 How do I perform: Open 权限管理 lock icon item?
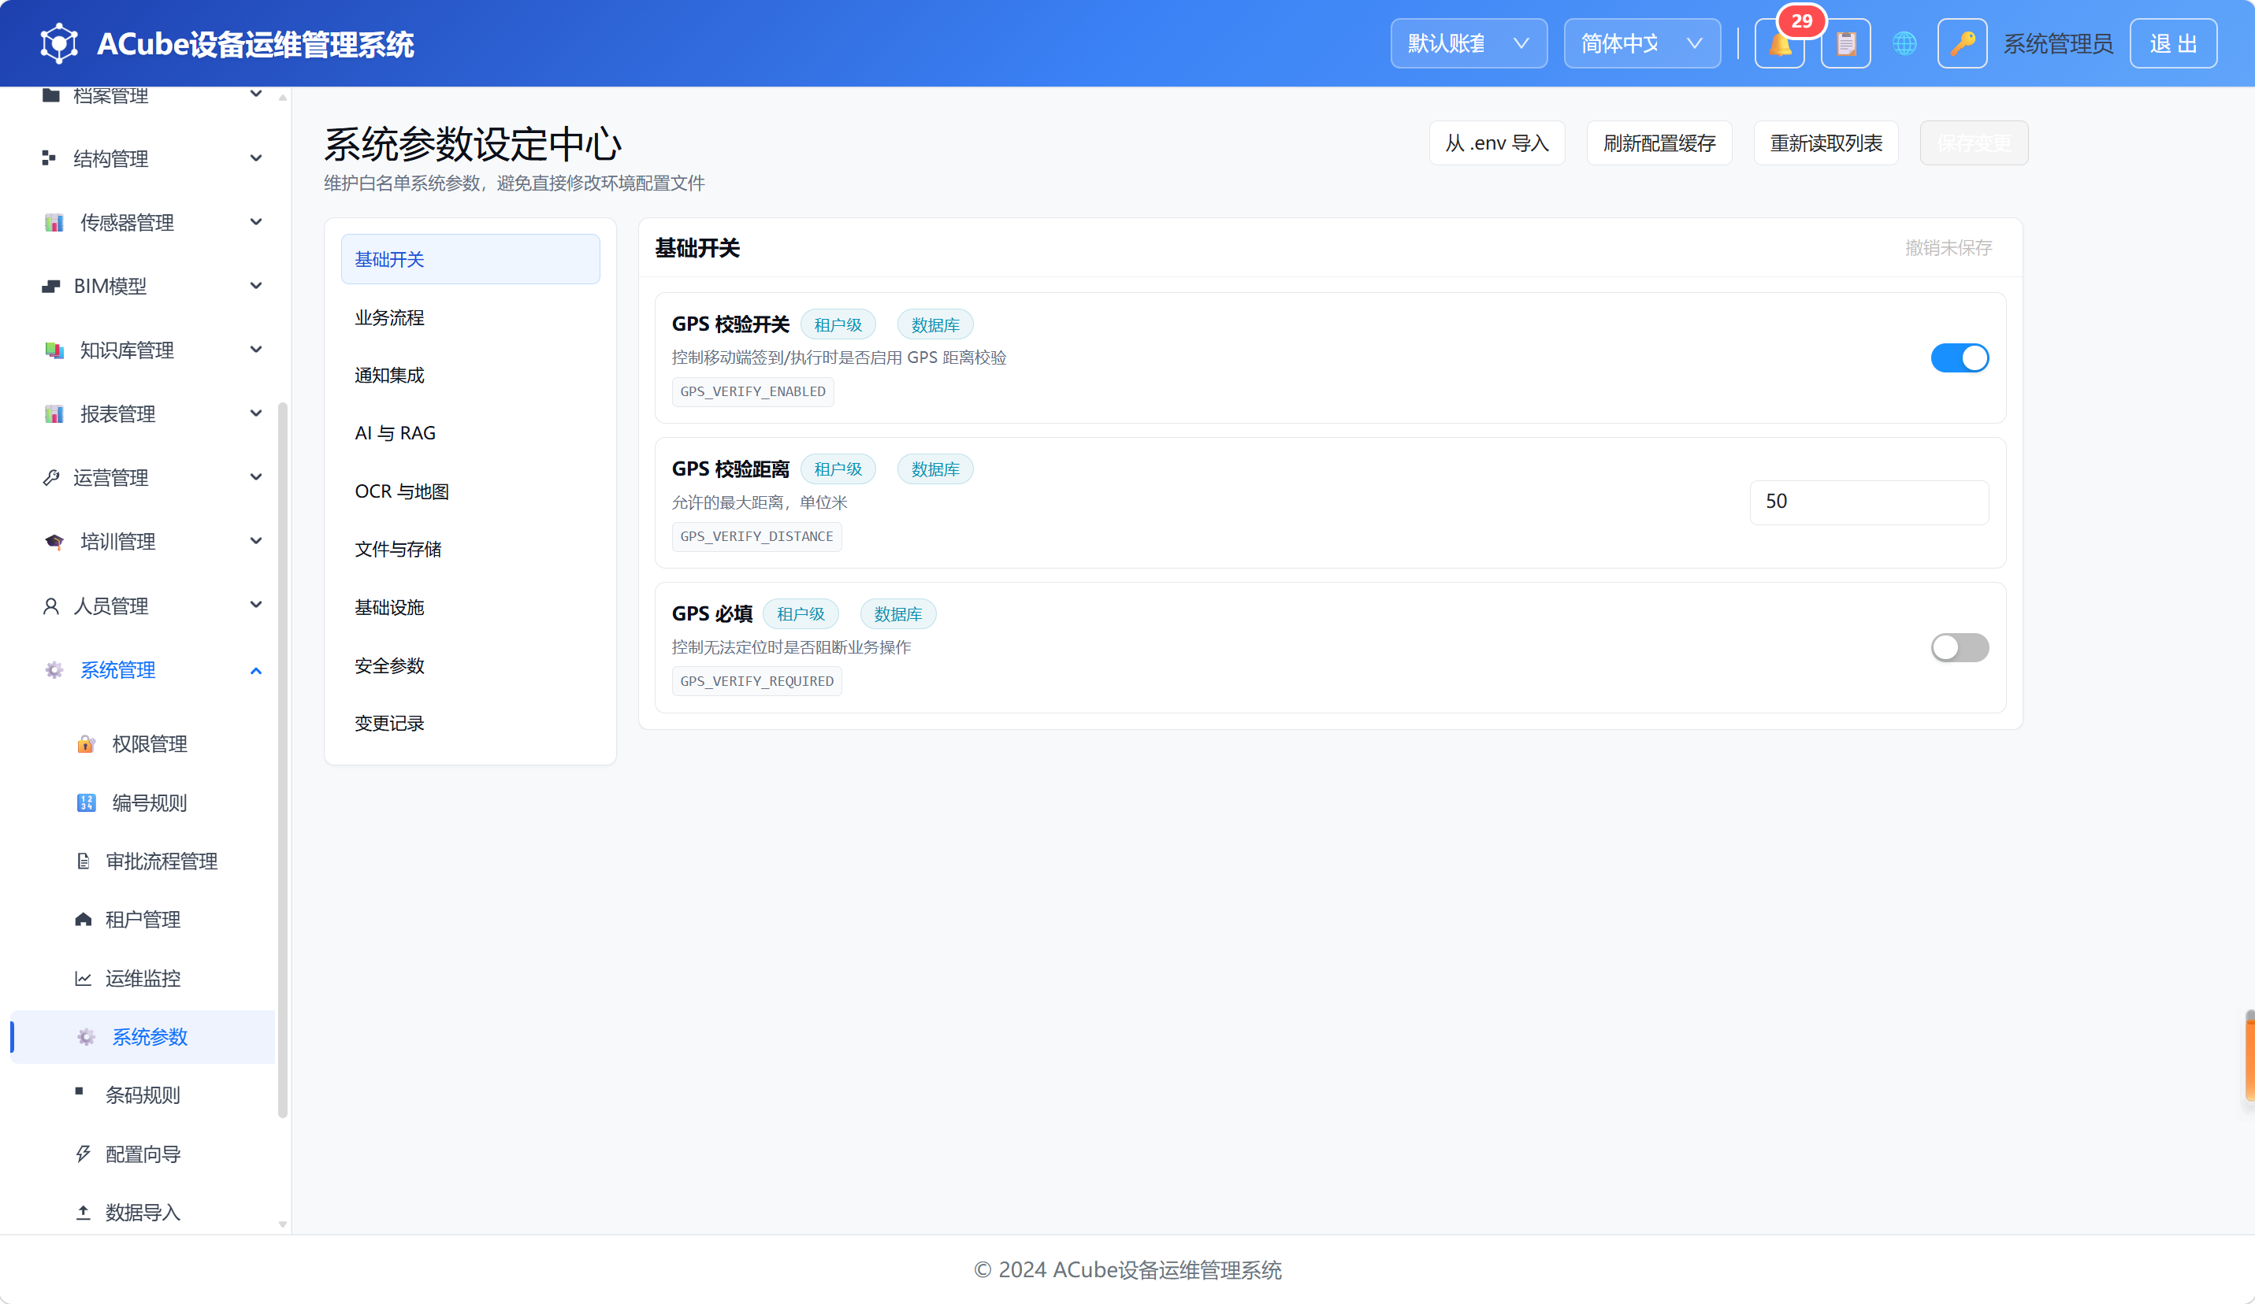click(x=86, y=744)
